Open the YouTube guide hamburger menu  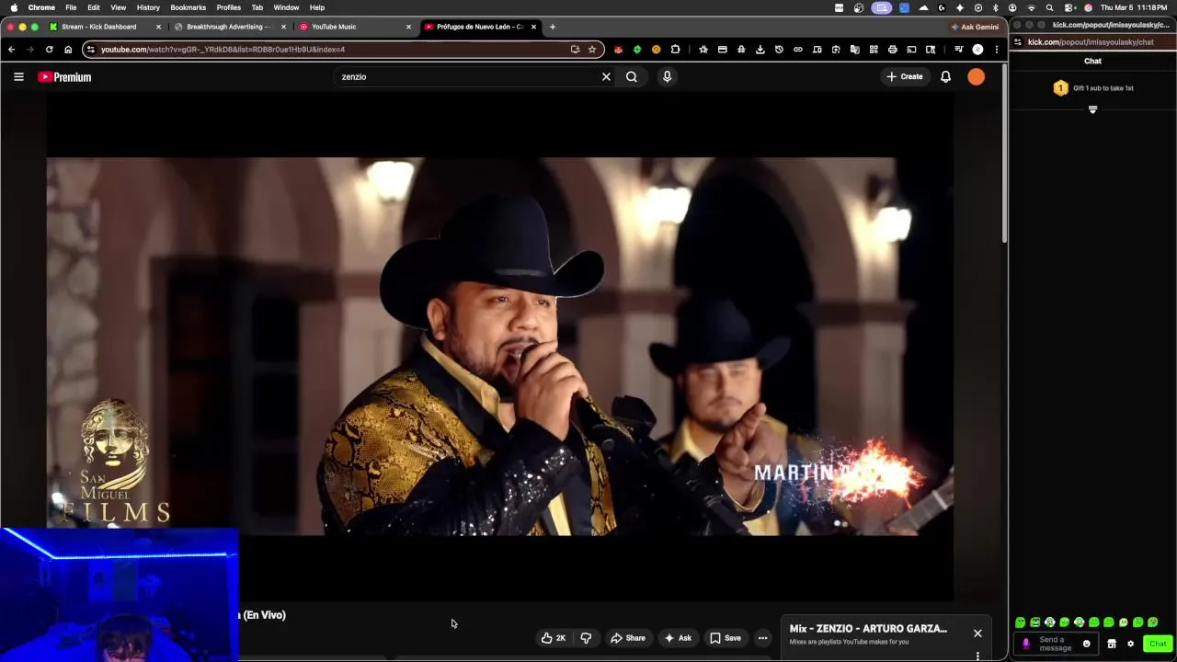pyautogui.click(x=18, y=77)
